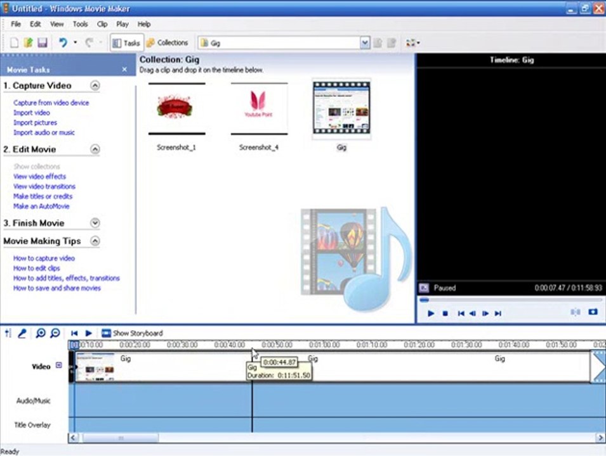Stop the preview playback
The width and height of the screenshot is (606, 456).
445,313
